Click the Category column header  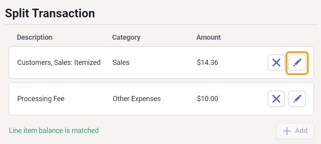(x=127, y=37)
